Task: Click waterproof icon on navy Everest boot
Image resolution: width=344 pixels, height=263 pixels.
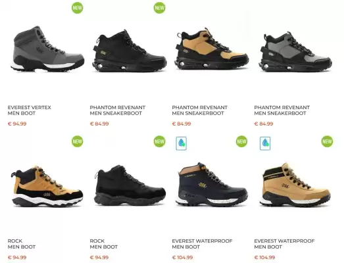Action: (x=182, y=143)
